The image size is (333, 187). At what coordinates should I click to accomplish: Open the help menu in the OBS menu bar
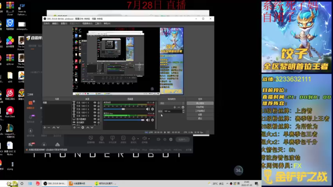(x=107, y=24)
